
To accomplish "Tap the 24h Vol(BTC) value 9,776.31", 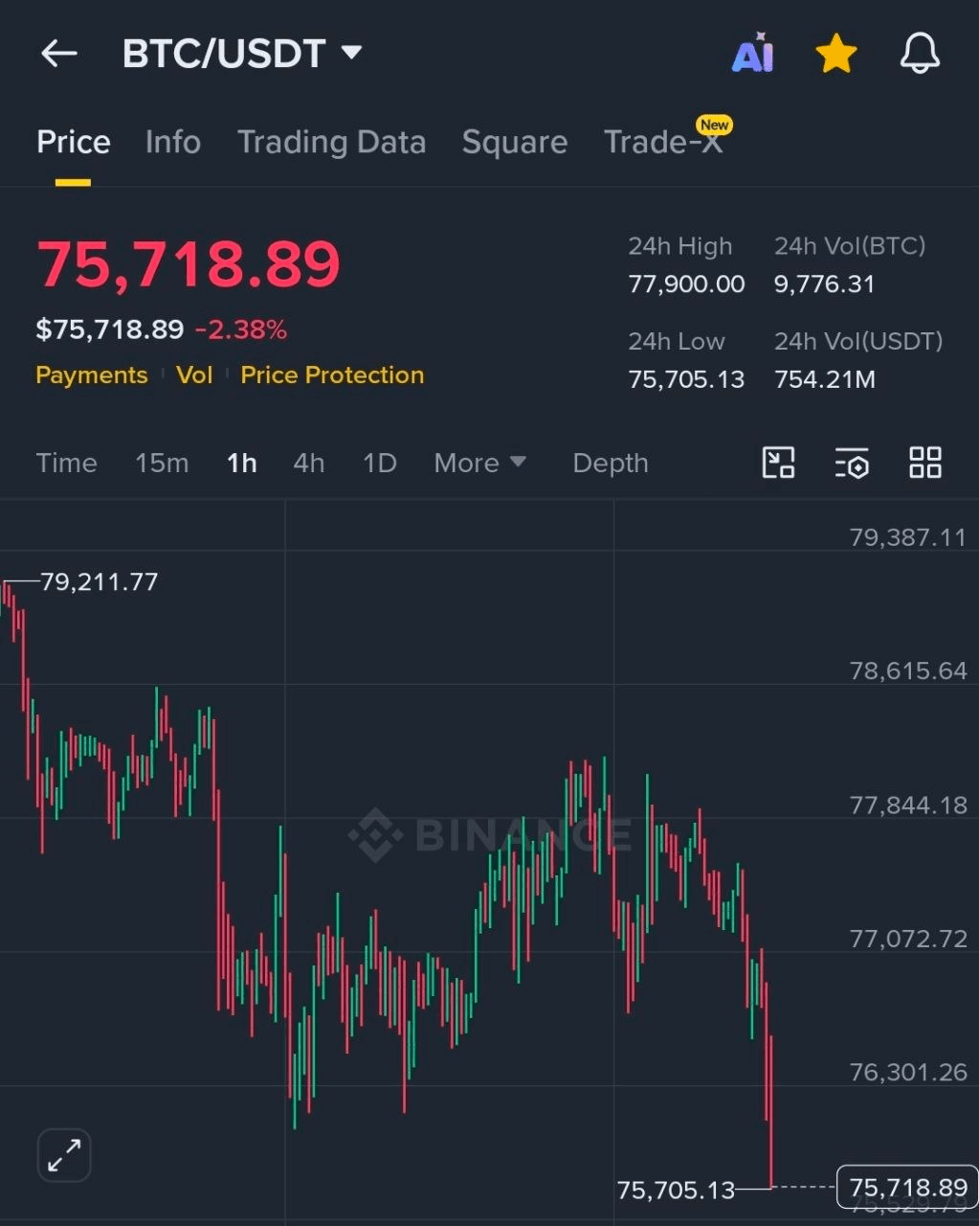I will 824,284.
